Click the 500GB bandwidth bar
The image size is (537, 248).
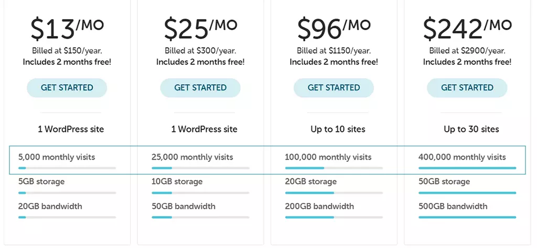(467, 217)
